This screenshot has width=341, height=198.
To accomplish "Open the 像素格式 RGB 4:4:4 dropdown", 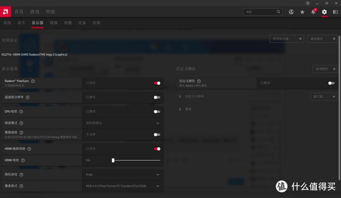I will click(x=123, y=186).
